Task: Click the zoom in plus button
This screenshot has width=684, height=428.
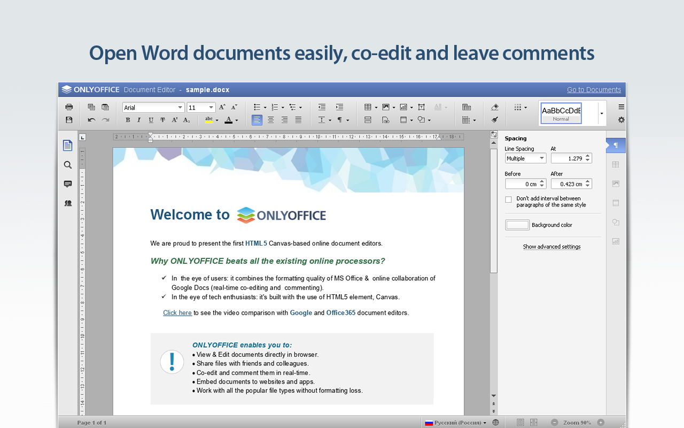Action: (601, 423)
